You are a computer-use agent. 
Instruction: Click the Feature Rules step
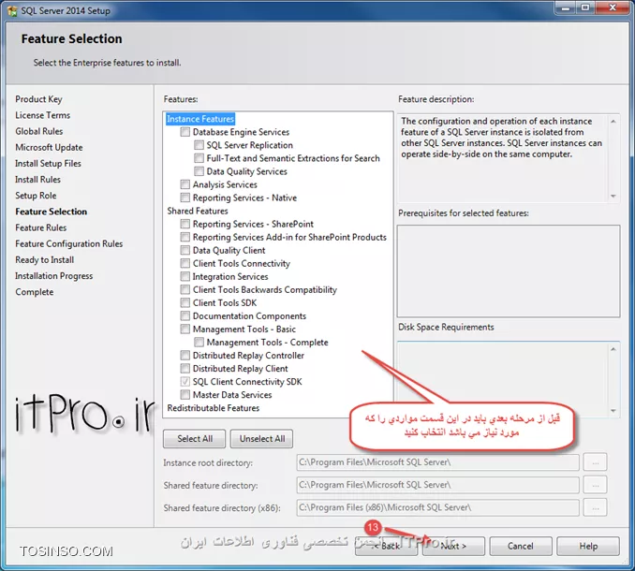pos(41,227)
